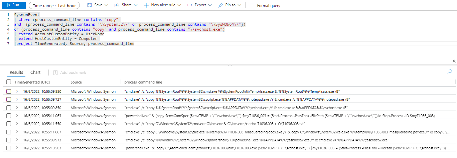457x158 pixels.
Task: Toggle the select-all checkbox in results header
Action: point(9,82)
